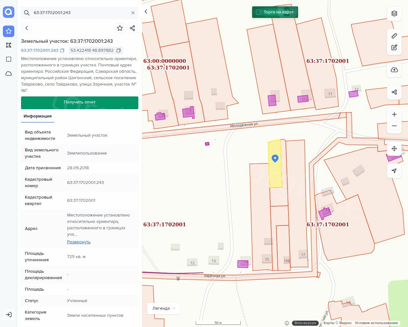Enable the 'Торги на карте' checkbox
This screenshot has height=327, width=408.
(x=259, y=12)
